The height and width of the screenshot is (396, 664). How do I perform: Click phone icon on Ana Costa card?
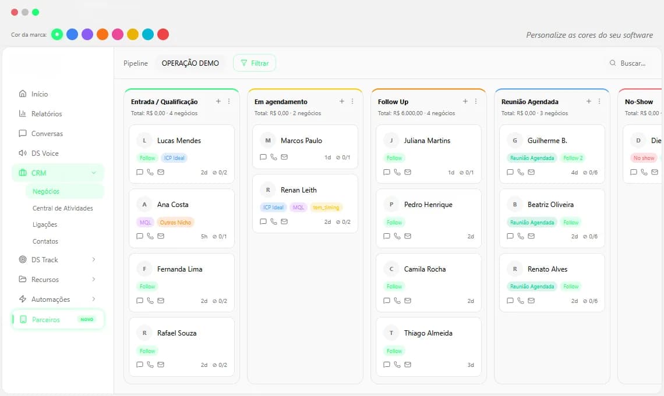150,236
